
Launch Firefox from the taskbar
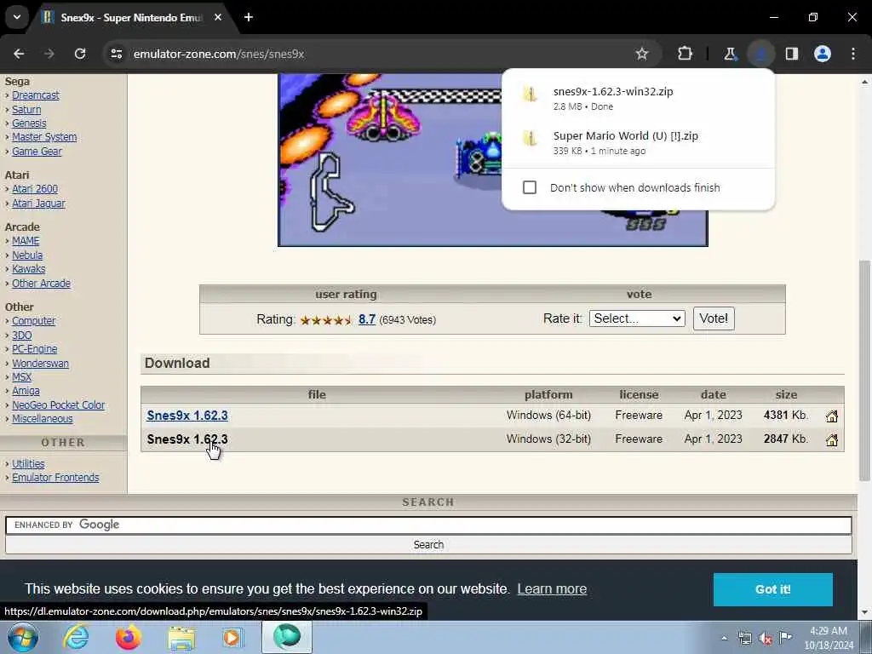pyautogui.click(x=128, y=637)
